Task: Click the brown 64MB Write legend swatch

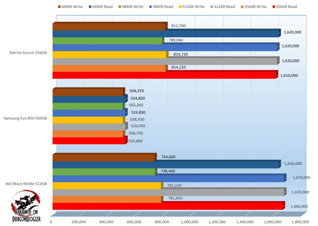Action: [x=59, y=7]
